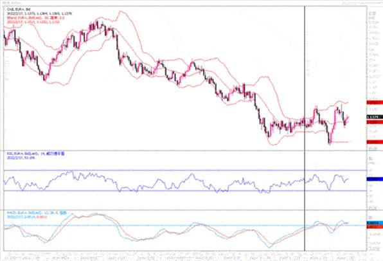Click the MACD zero baseline
Viewport: 383px width, 261px height.
pyautogui.click(x=185, y=225)
